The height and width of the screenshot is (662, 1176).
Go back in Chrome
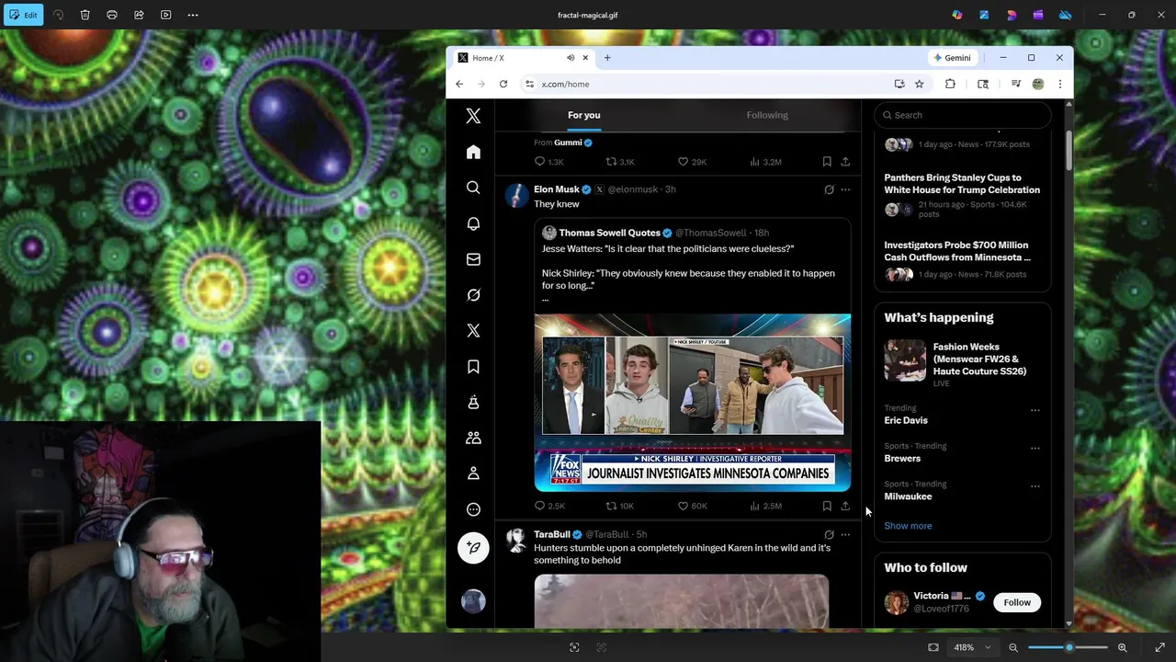coord(459,84)
